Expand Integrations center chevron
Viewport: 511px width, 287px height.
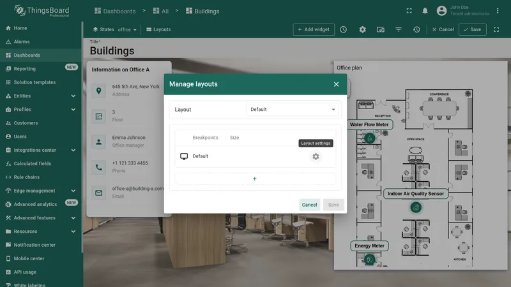pos(73,150)
